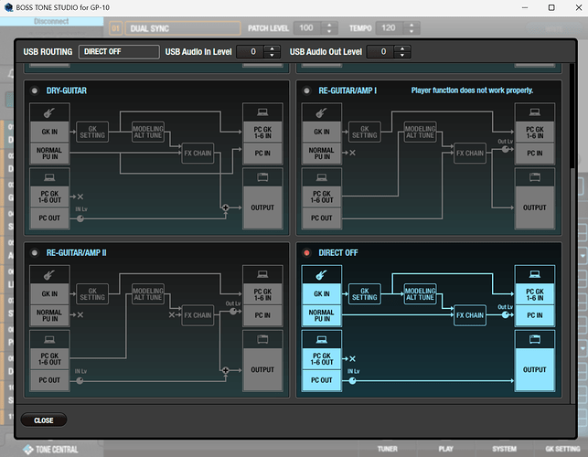The image size is (588, 457).
Task: Switch to the SYSTEM tab
Action: click(504, 449)
